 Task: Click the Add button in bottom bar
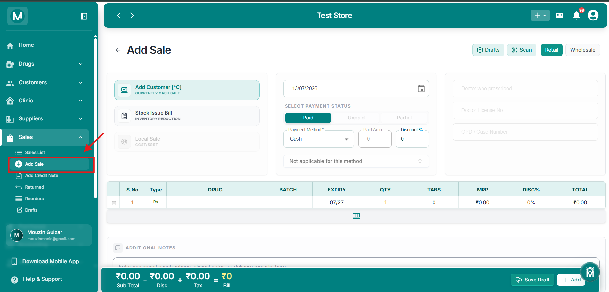click(571, 280)
